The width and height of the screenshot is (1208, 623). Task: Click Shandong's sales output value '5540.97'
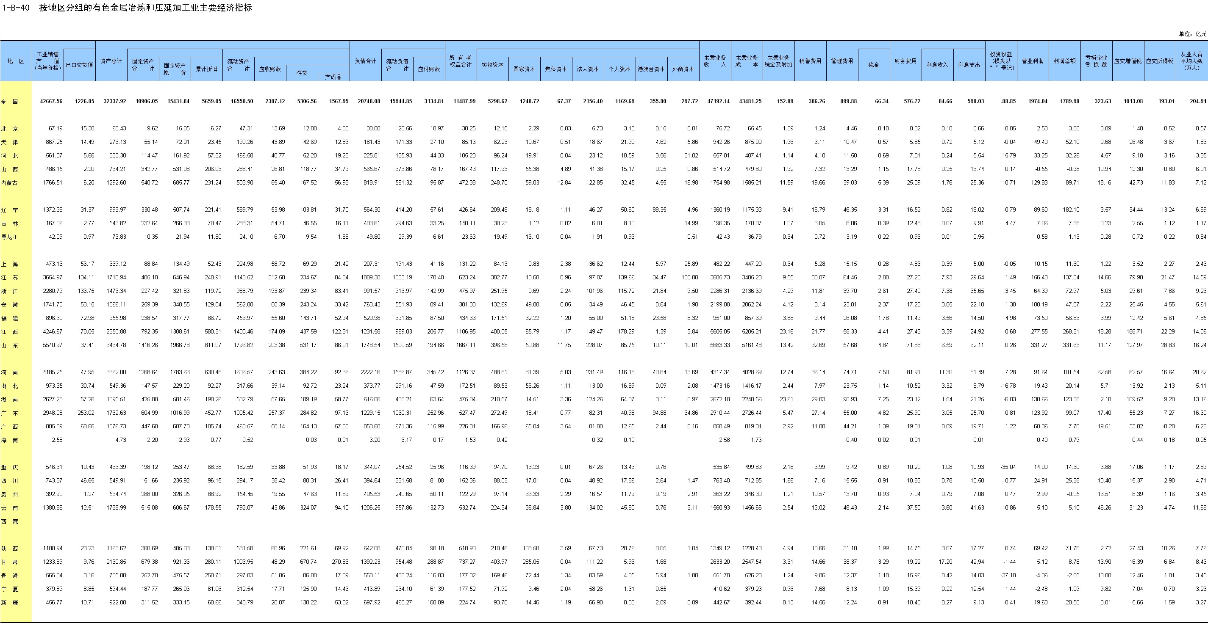coord(53,345)
